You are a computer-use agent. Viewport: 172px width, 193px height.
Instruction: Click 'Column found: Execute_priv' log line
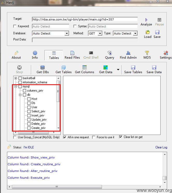point(29,178)
